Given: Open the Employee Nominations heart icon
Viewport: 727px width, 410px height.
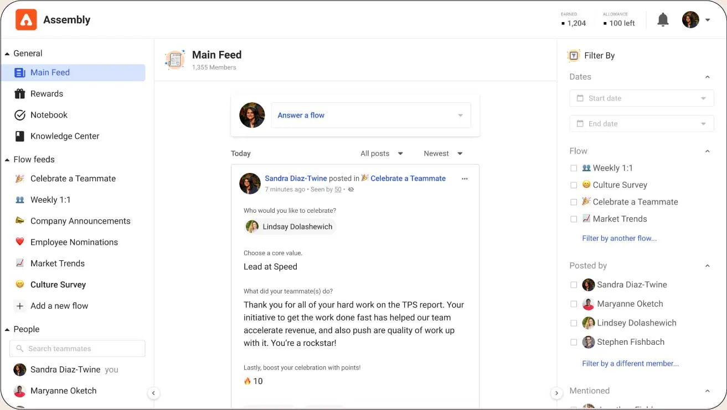Looking at the screenshot, I should tap(19, 242).
